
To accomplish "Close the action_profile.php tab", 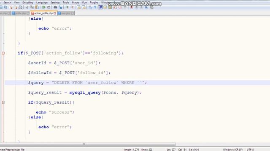I will [55, 13].
